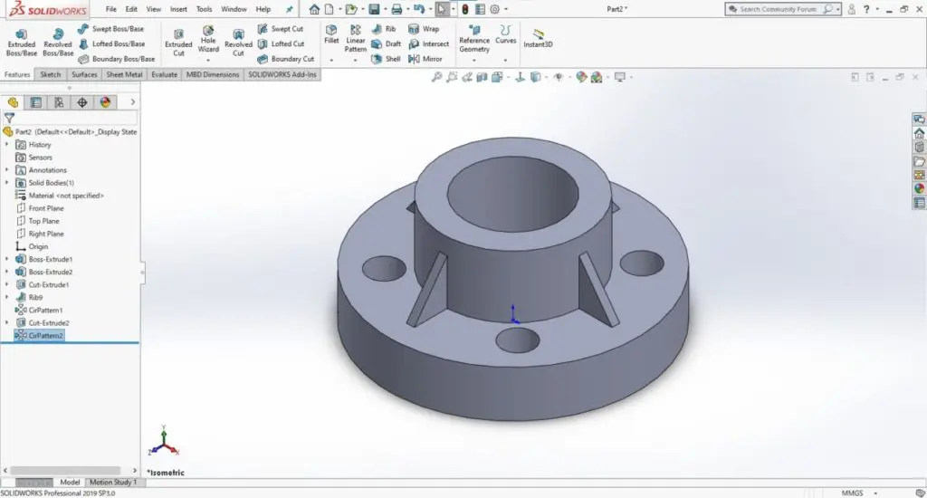This screenshot has width=927, height=498.
Task: Expand the Boss-Extrude1 feature node
Action: [7, 259]
